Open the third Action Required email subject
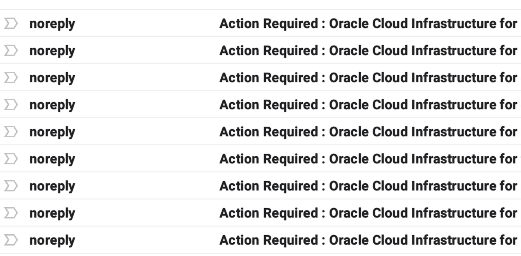The image size is (521, 256). (x=368, y=78)
